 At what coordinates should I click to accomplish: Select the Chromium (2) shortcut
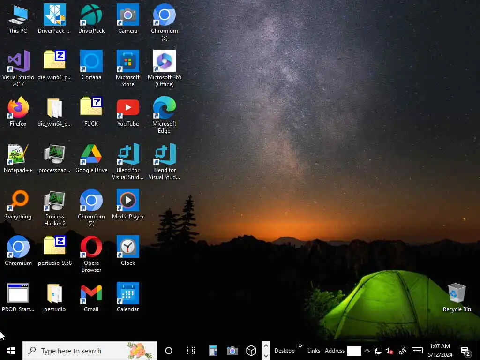[91, 208]
